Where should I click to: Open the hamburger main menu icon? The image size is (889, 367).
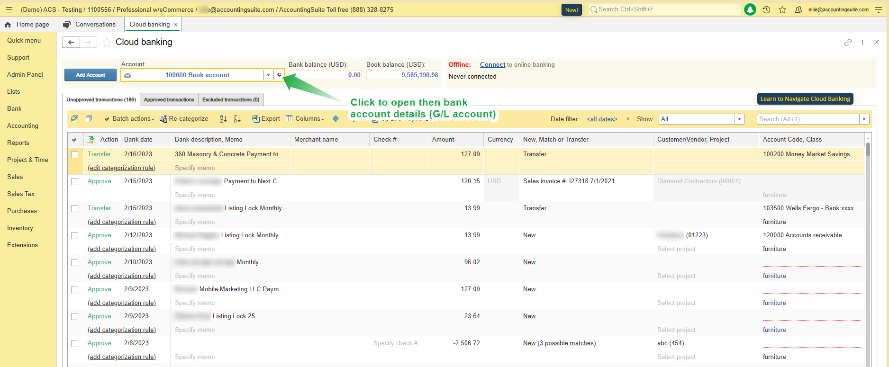point(9,9)
